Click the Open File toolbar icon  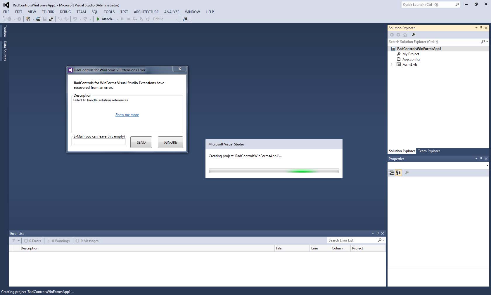[x=38, y=19]
